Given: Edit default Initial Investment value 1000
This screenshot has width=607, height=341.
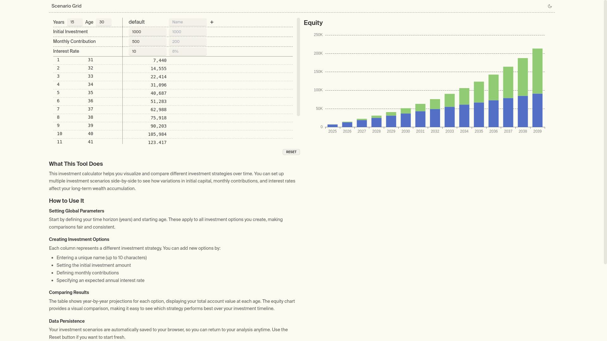Looking at the screenshot, I should [147, 32].
